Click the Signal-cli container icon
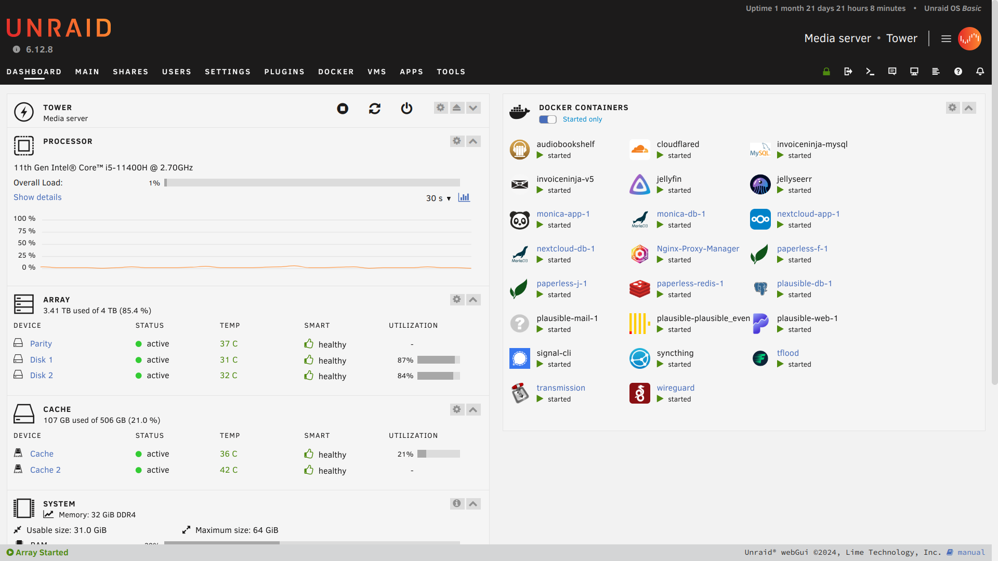 (x=520, y=357)
